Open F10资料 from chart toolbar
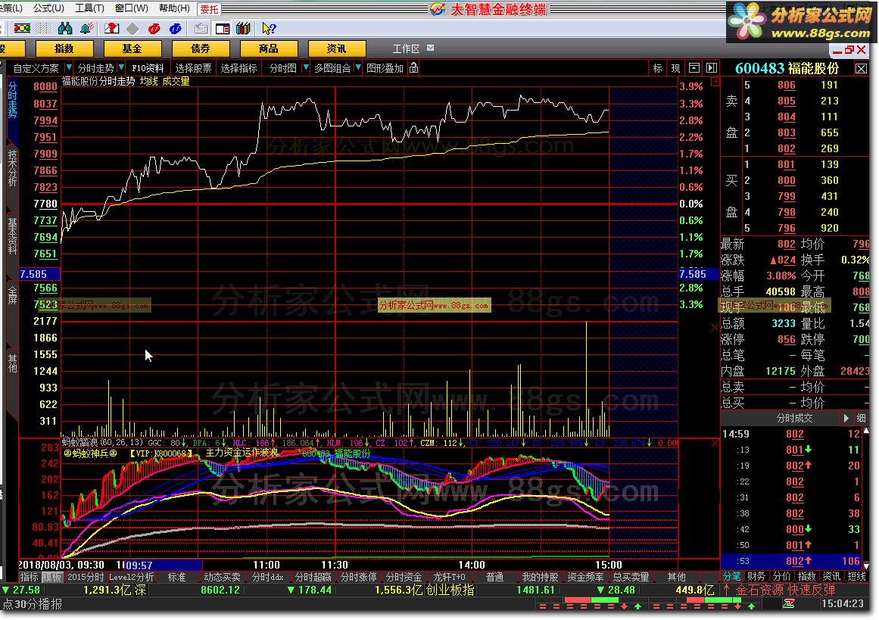This screenshot has width=879, height=620. point(148,68)
